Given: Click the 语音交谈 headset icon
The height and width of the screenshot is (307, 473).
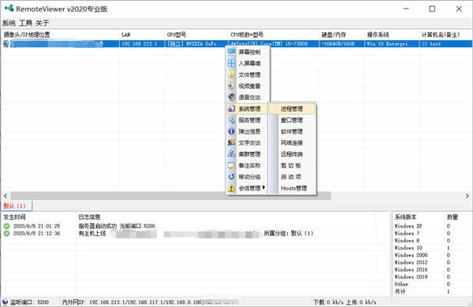Looking at the screenshot, I should (x=231, y=98).
